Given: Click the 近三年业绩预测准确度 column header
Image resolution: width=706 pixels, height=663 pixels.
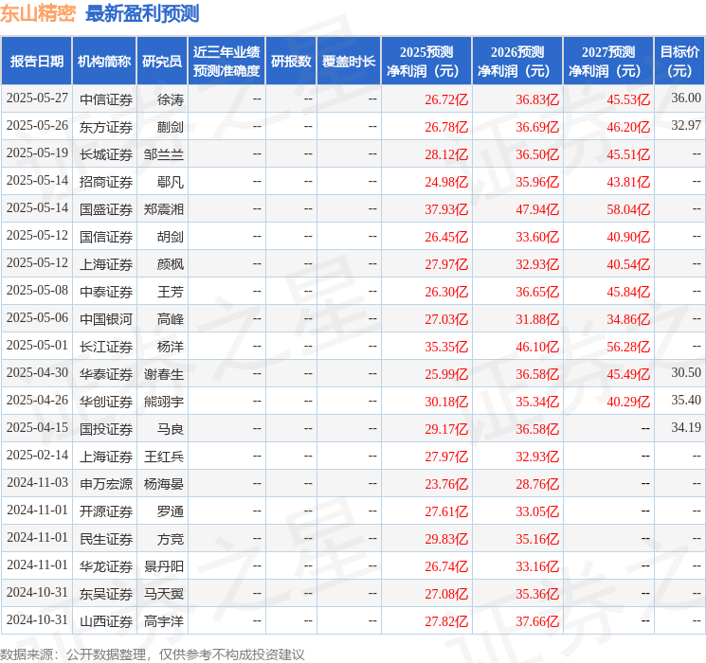Looking at the screenshot, I should (226, 62).
